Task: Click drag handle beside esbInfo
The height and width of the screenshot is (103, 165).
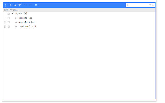Action: [x=5, y=18]
